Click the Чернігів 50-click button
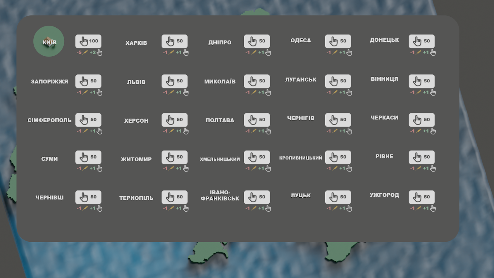494x278 pixels. pyautogui.click(x=338, y=120)
